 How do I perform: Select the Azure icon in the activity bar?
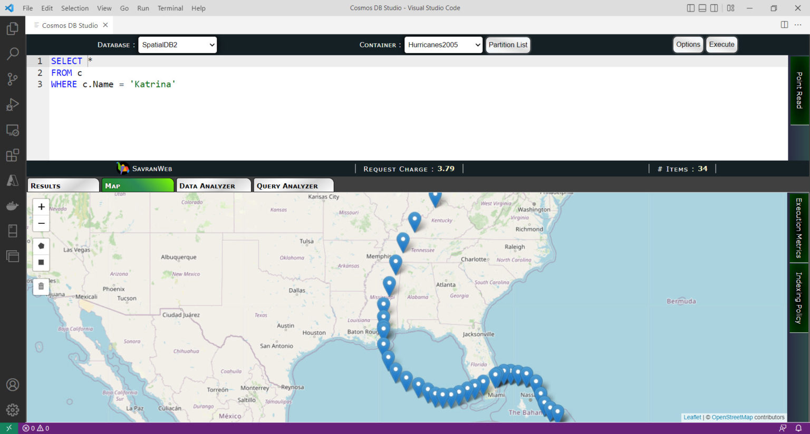click(x=13, y=180)
